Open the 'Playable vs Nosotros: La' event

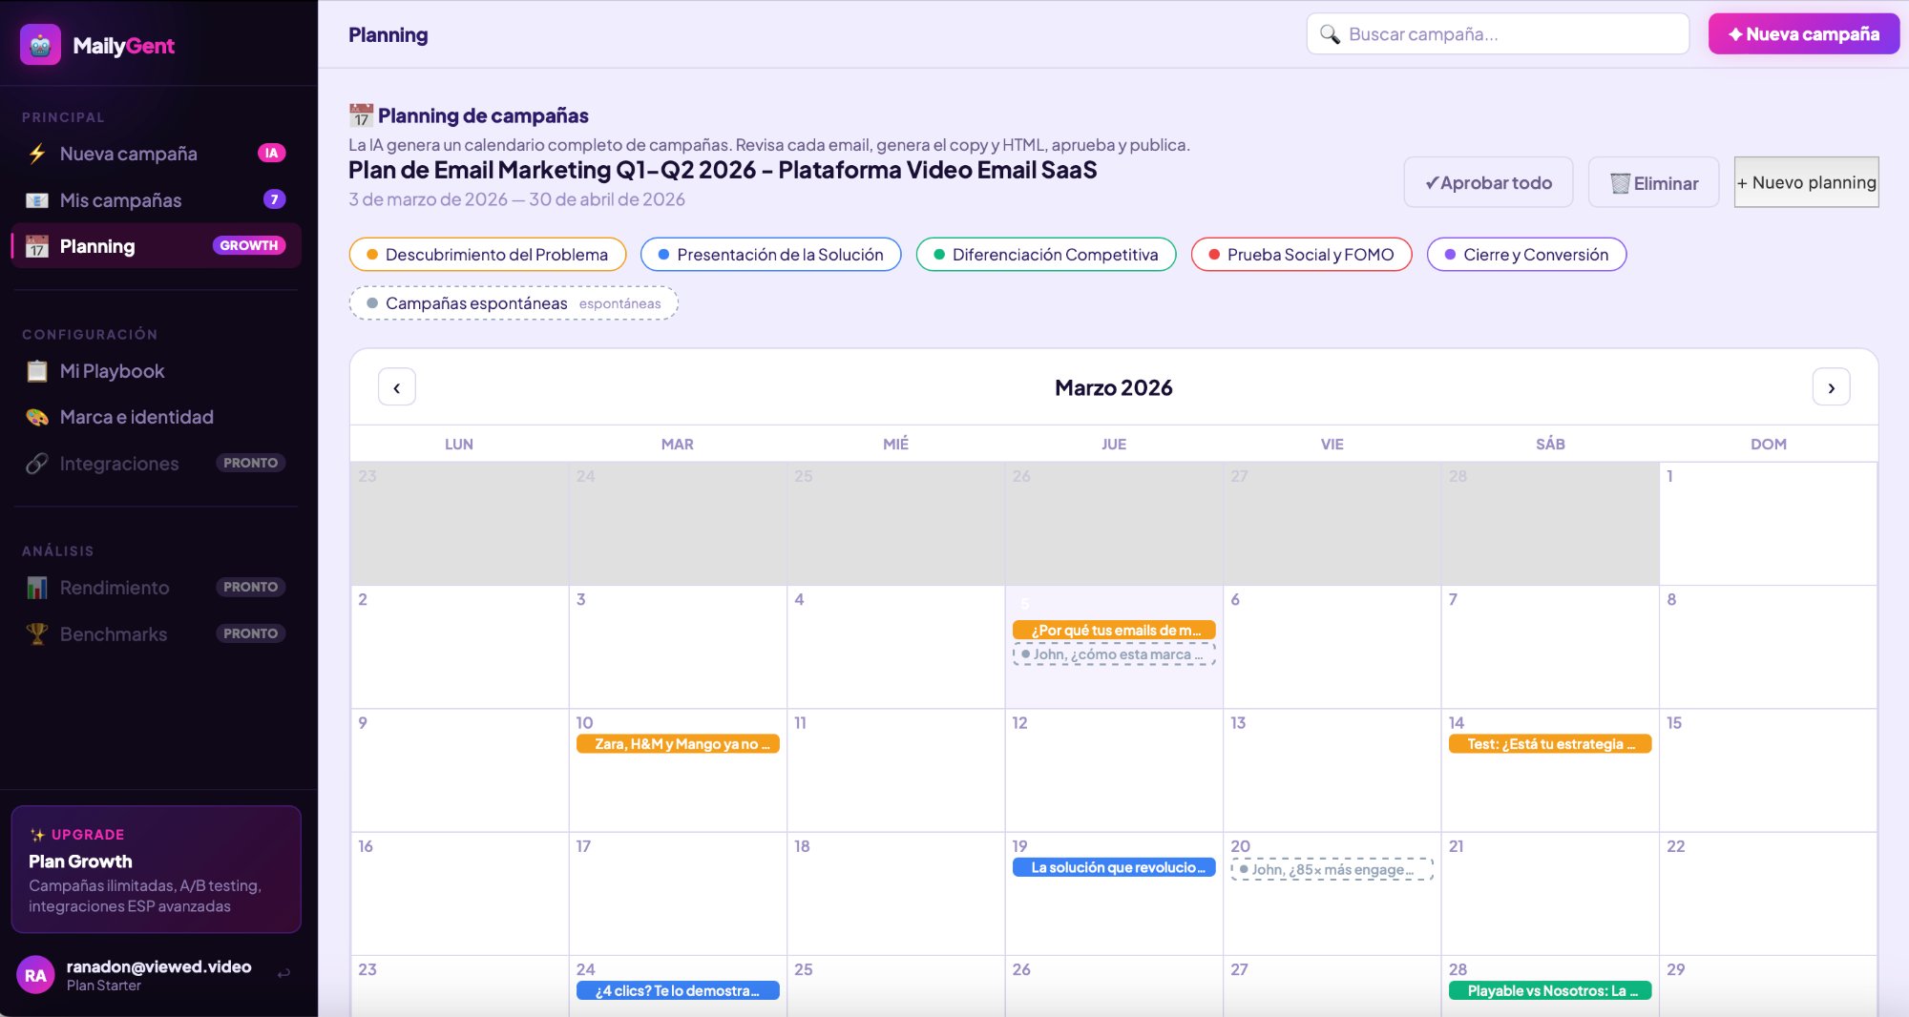click(x=1550, y=990)
